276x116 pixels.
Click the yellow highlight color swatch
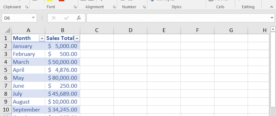[x=49, y=0]
